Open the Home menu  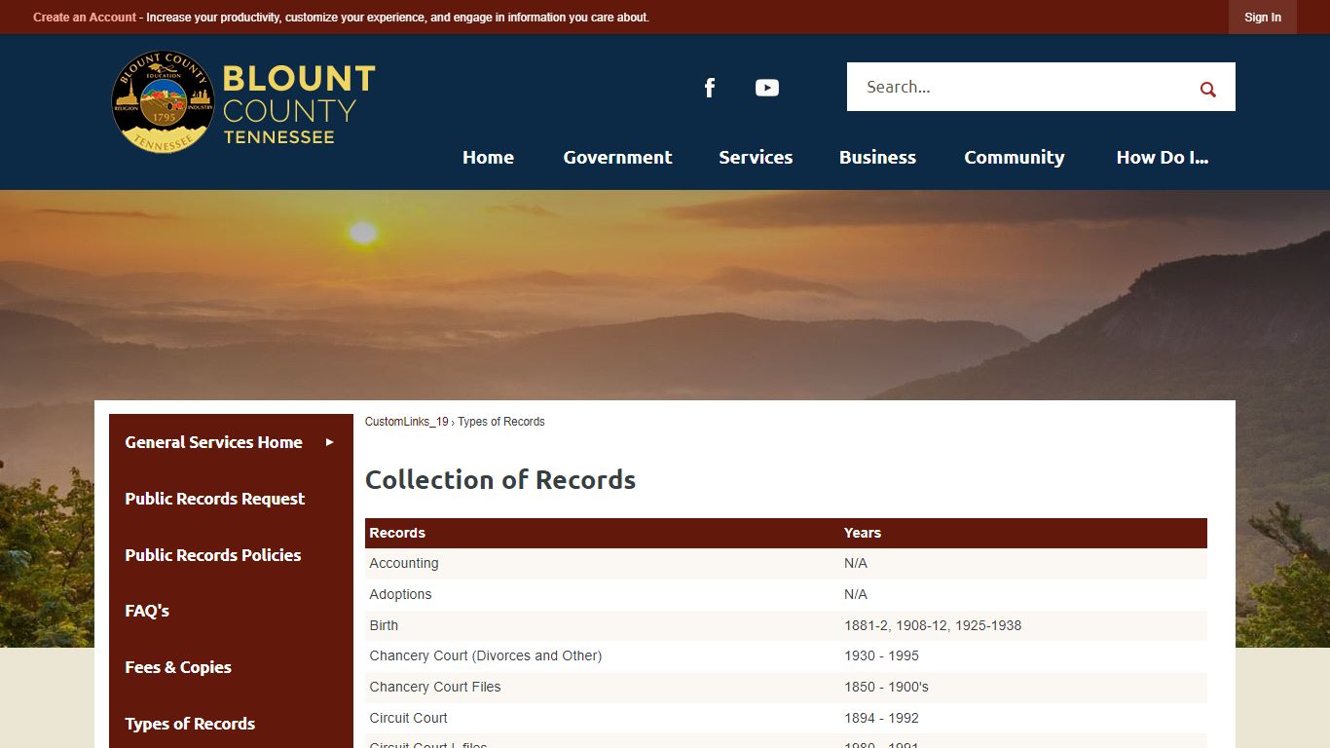pyautogui.click(x=488, y=158)
